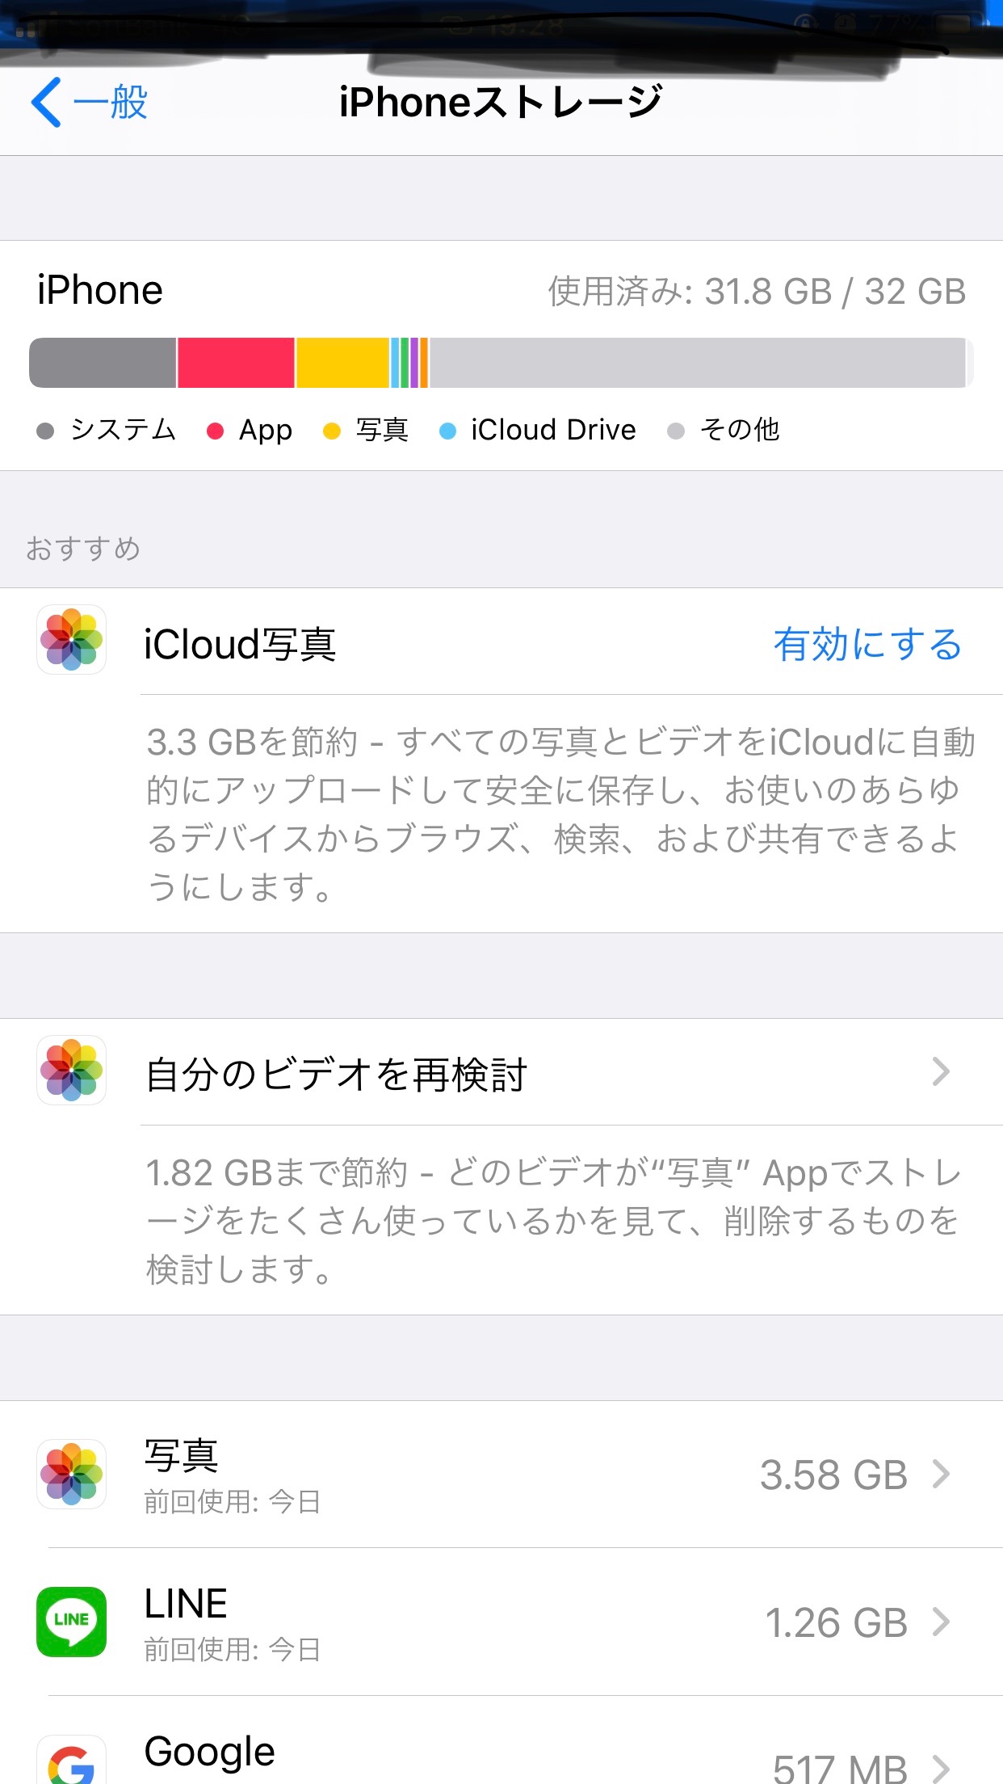Tap the Google app icon
Screen dimensions: 1003x1784
point(71,1761)
